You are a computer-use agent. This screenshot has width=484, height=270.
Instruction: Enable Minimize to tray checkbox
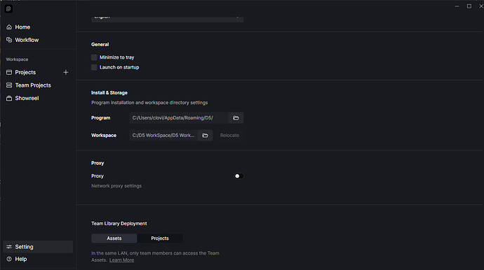(94, 57)
